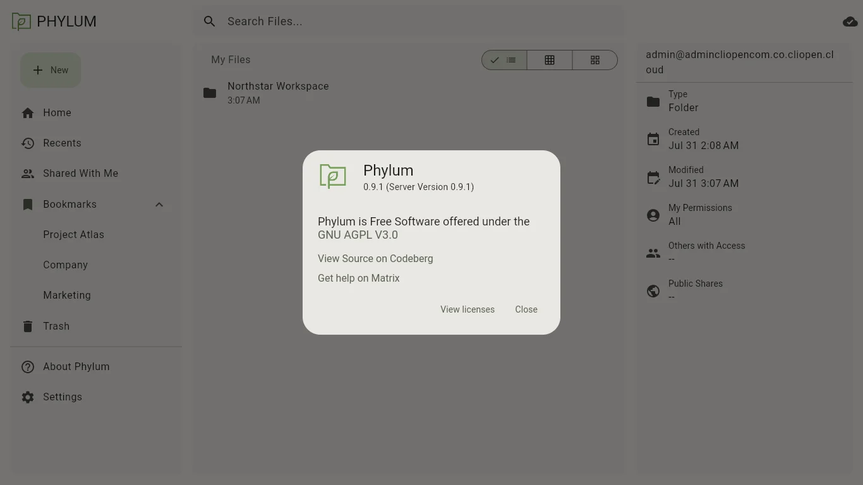Focus the Search Files field
This screenshot has height=485, width=863.
pos(409,21)
